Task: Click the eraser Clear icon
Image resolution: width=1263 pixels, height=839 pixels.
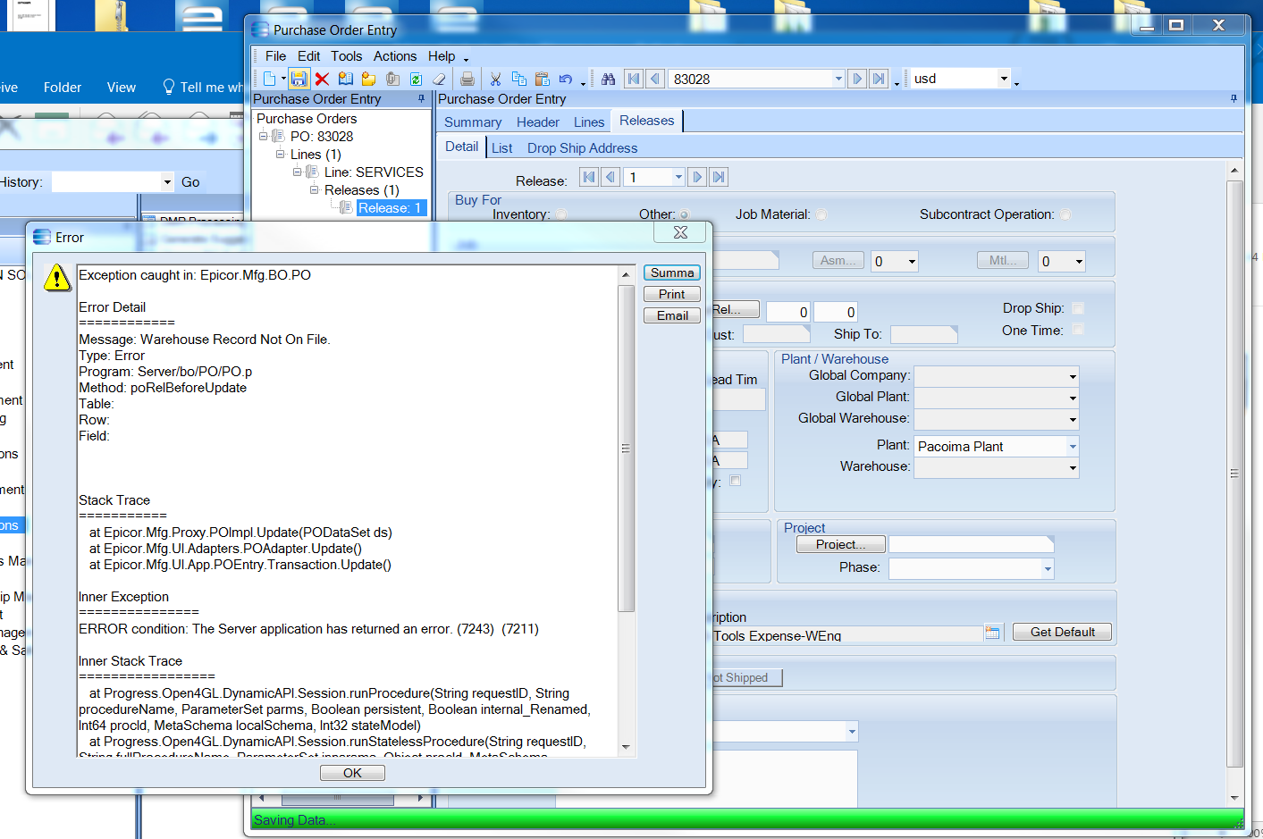Action: 439,79
